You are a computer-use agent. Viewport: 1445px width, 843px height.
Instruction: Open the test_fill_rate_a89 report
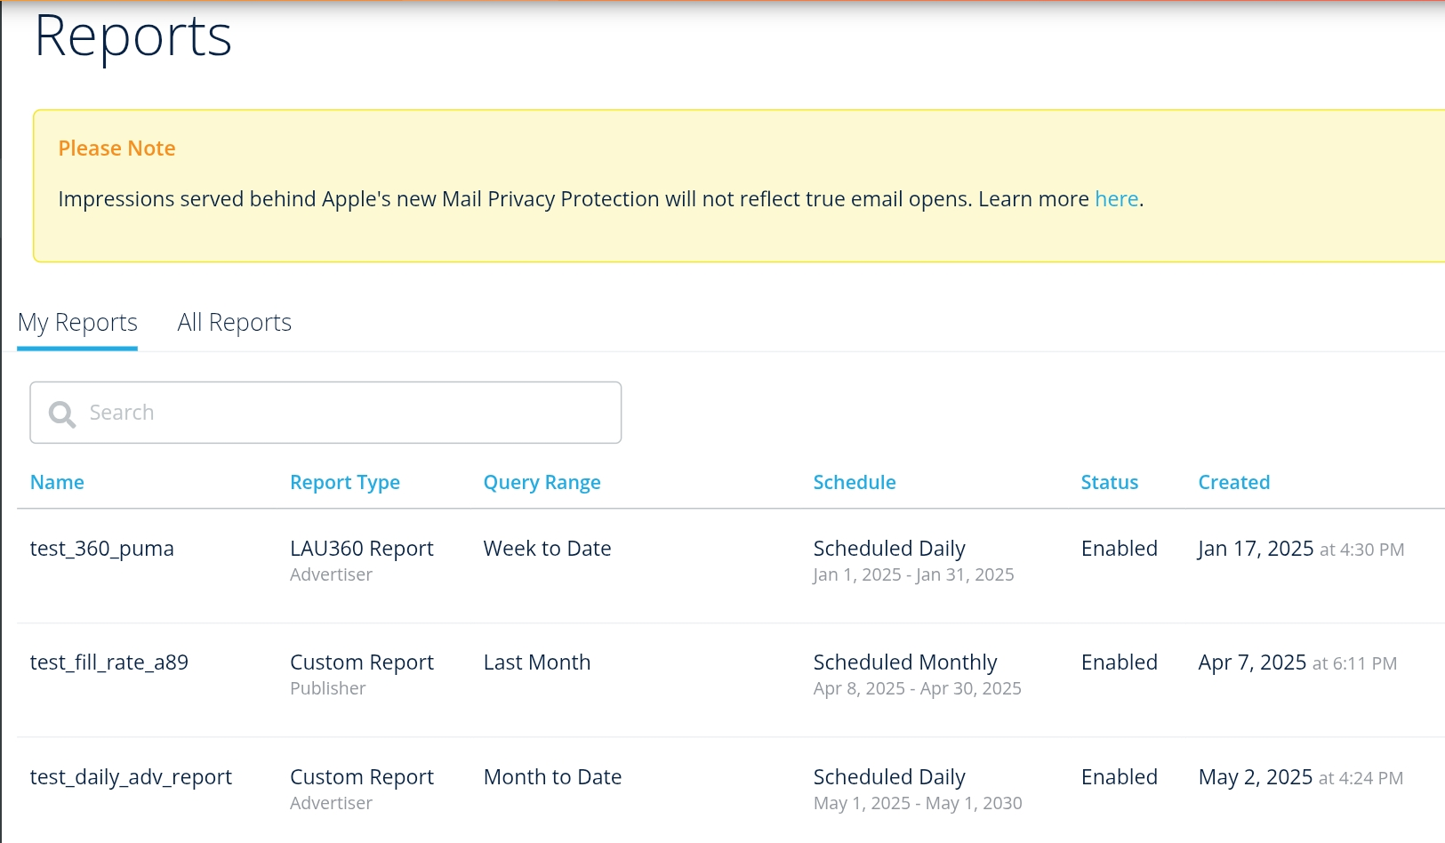108,662
